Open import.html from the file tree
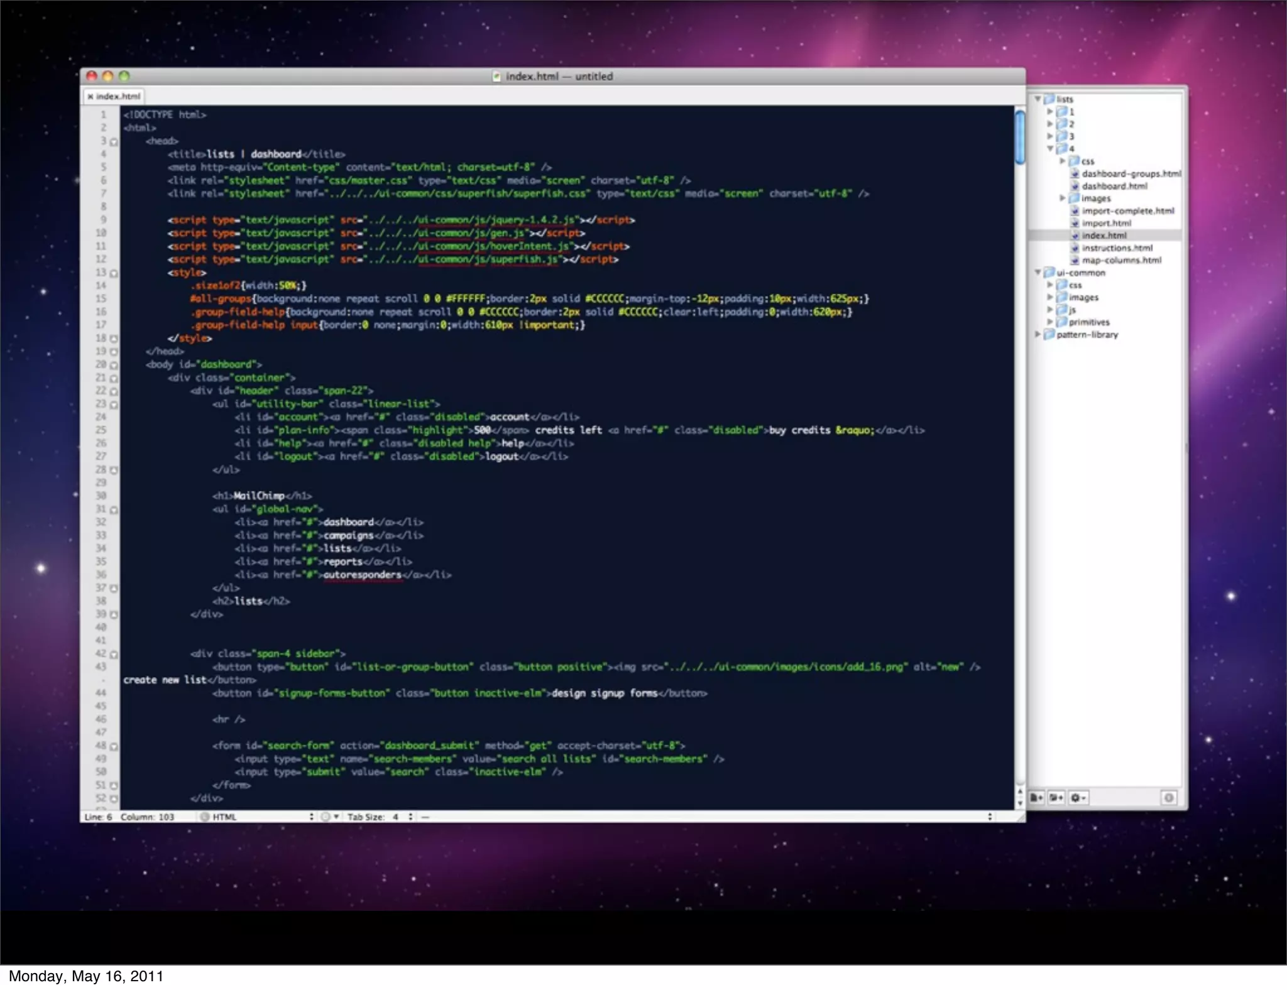The image size is (1287, 990). tap(1106, 223)
